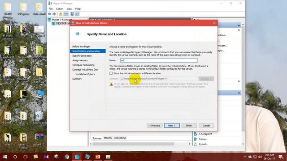Open Visual Studio from taskbar
The image size is (287, 161).
click(x=46, y=157)
